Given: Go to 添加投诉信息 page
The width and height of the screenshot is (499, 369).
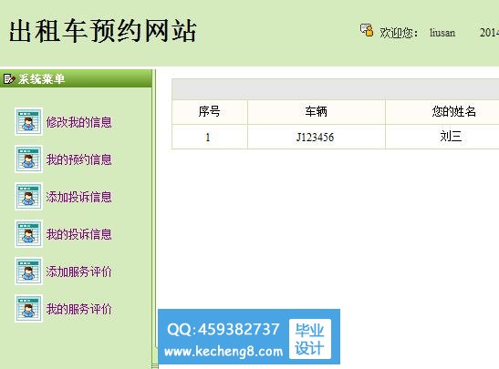Looking at the screenshot, I should pos(79,197).
